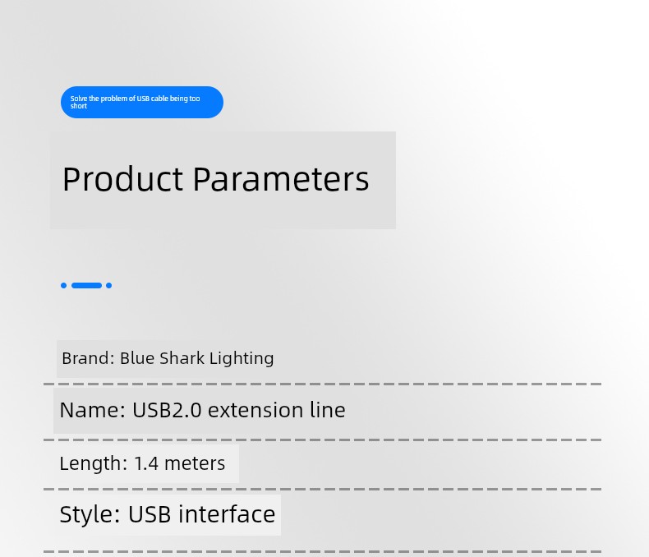Viewport: 649px width, 557px height.
Task: Click the Brand: label
Action: 88,358
